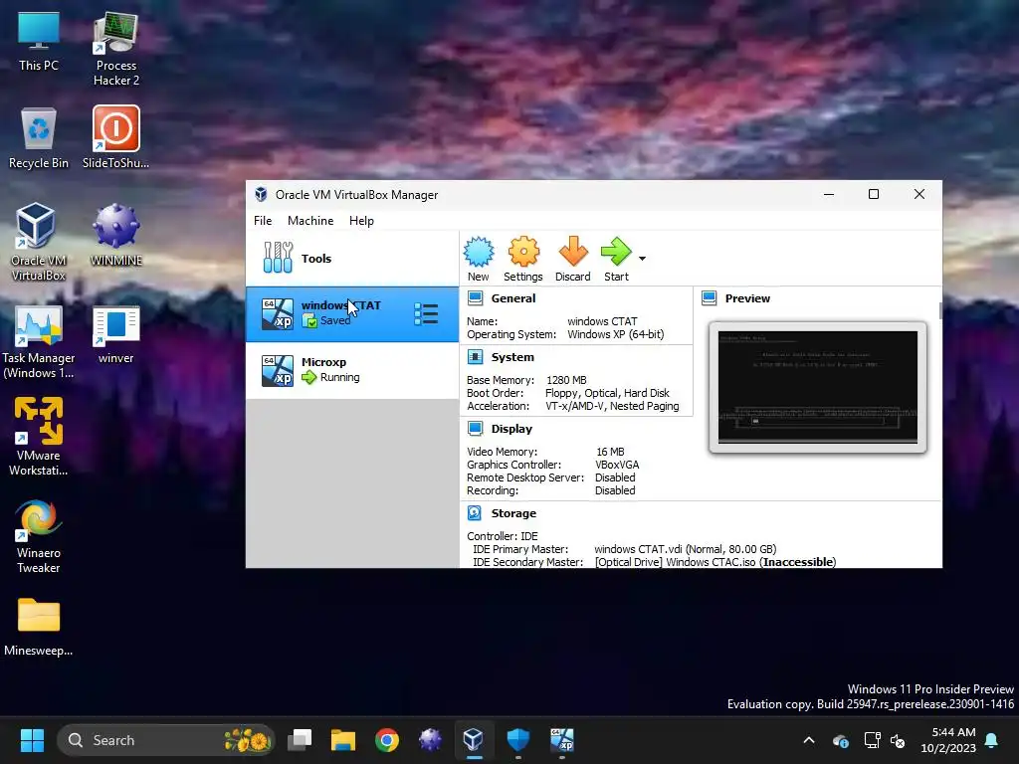Click the VM preview thumbnail

point(818,387)
